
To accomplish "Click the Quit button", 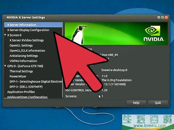I will tap(158, 103).
